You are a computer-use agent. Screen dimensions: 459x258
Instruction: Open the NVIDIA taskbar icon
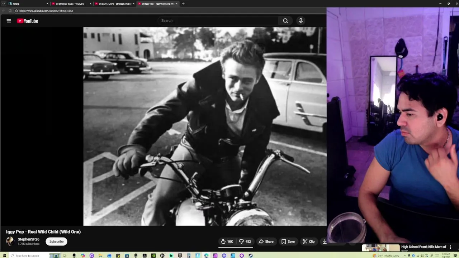tap(154, 255)
